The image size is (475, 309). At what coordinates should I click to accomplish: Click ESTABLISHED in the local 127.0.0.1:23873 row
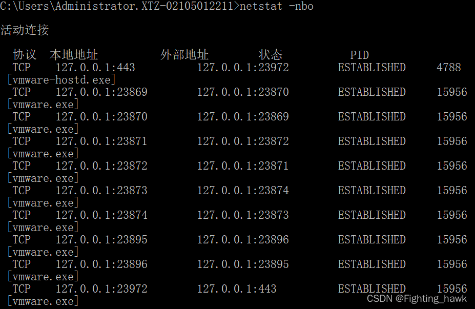(371, 190)
